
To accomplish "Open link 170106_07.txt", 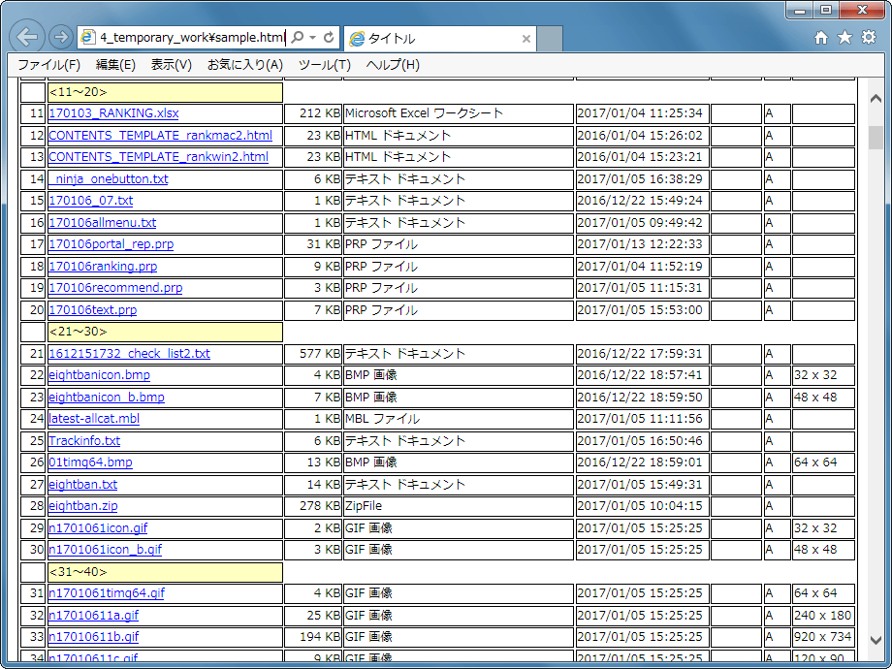I will [x=91, y=201].
